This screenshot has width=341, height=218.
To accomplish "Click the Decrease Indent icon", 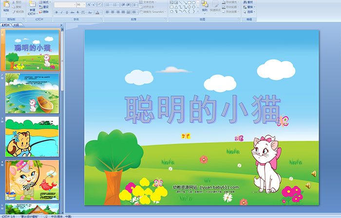I will click(123, 5).
